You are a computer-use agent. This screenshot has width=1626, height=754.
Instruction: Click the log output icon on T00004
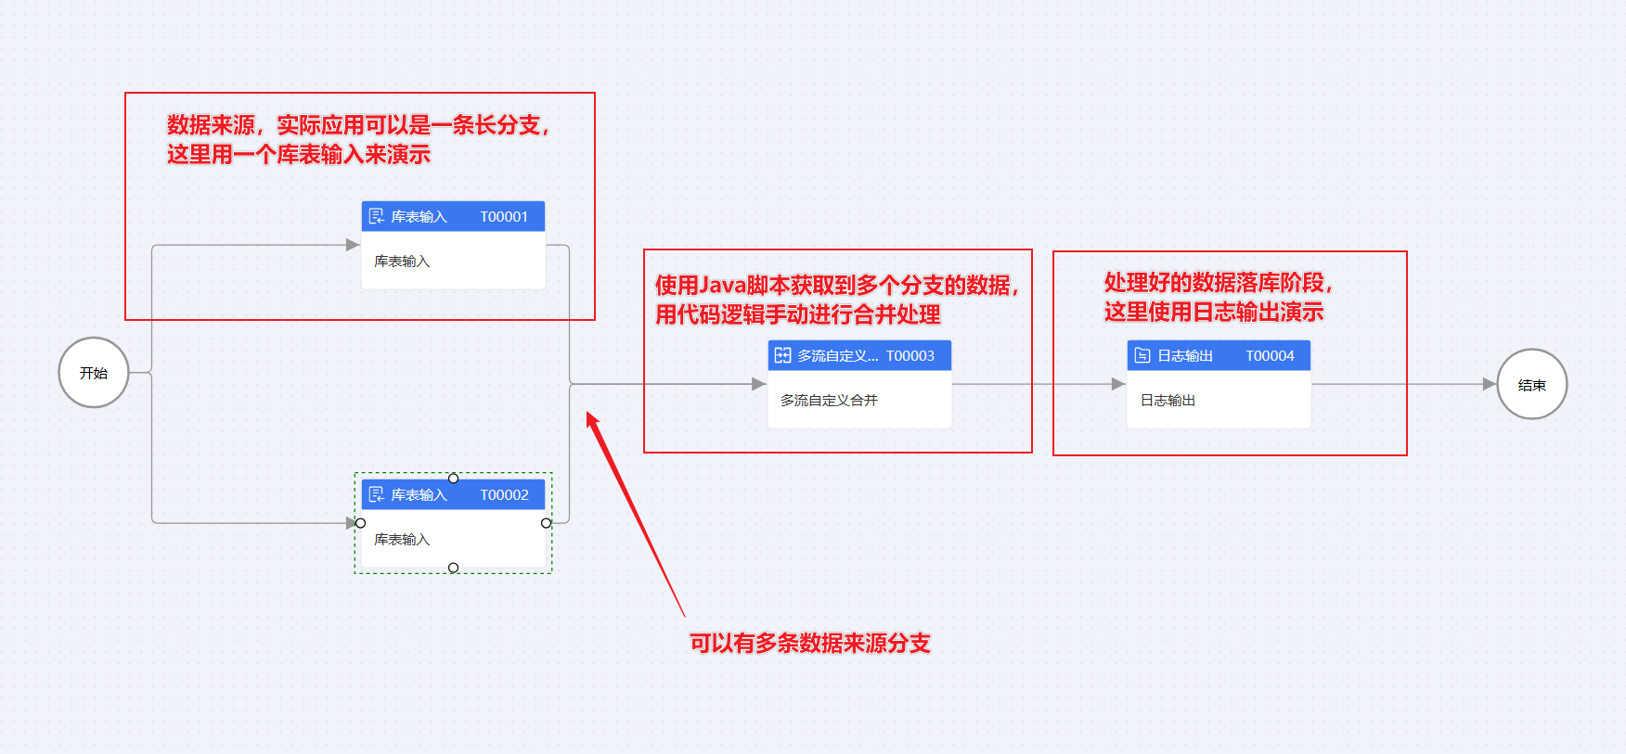click(x=1142, y=355)
